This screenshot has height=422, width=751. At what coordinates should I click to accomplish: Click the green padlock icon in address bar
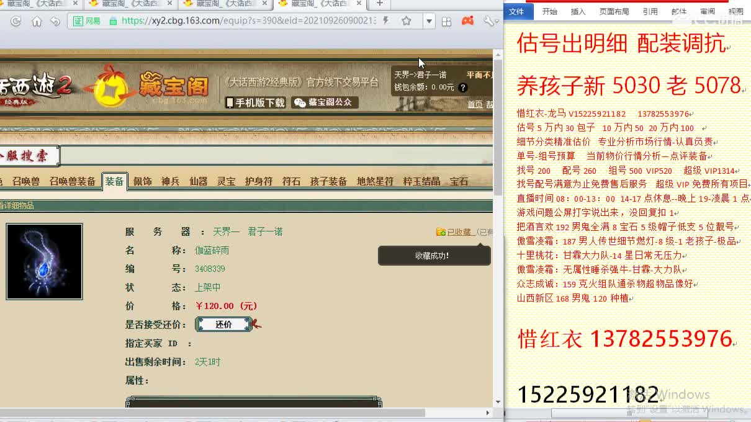pyautogui.click(x=113, y=21)
